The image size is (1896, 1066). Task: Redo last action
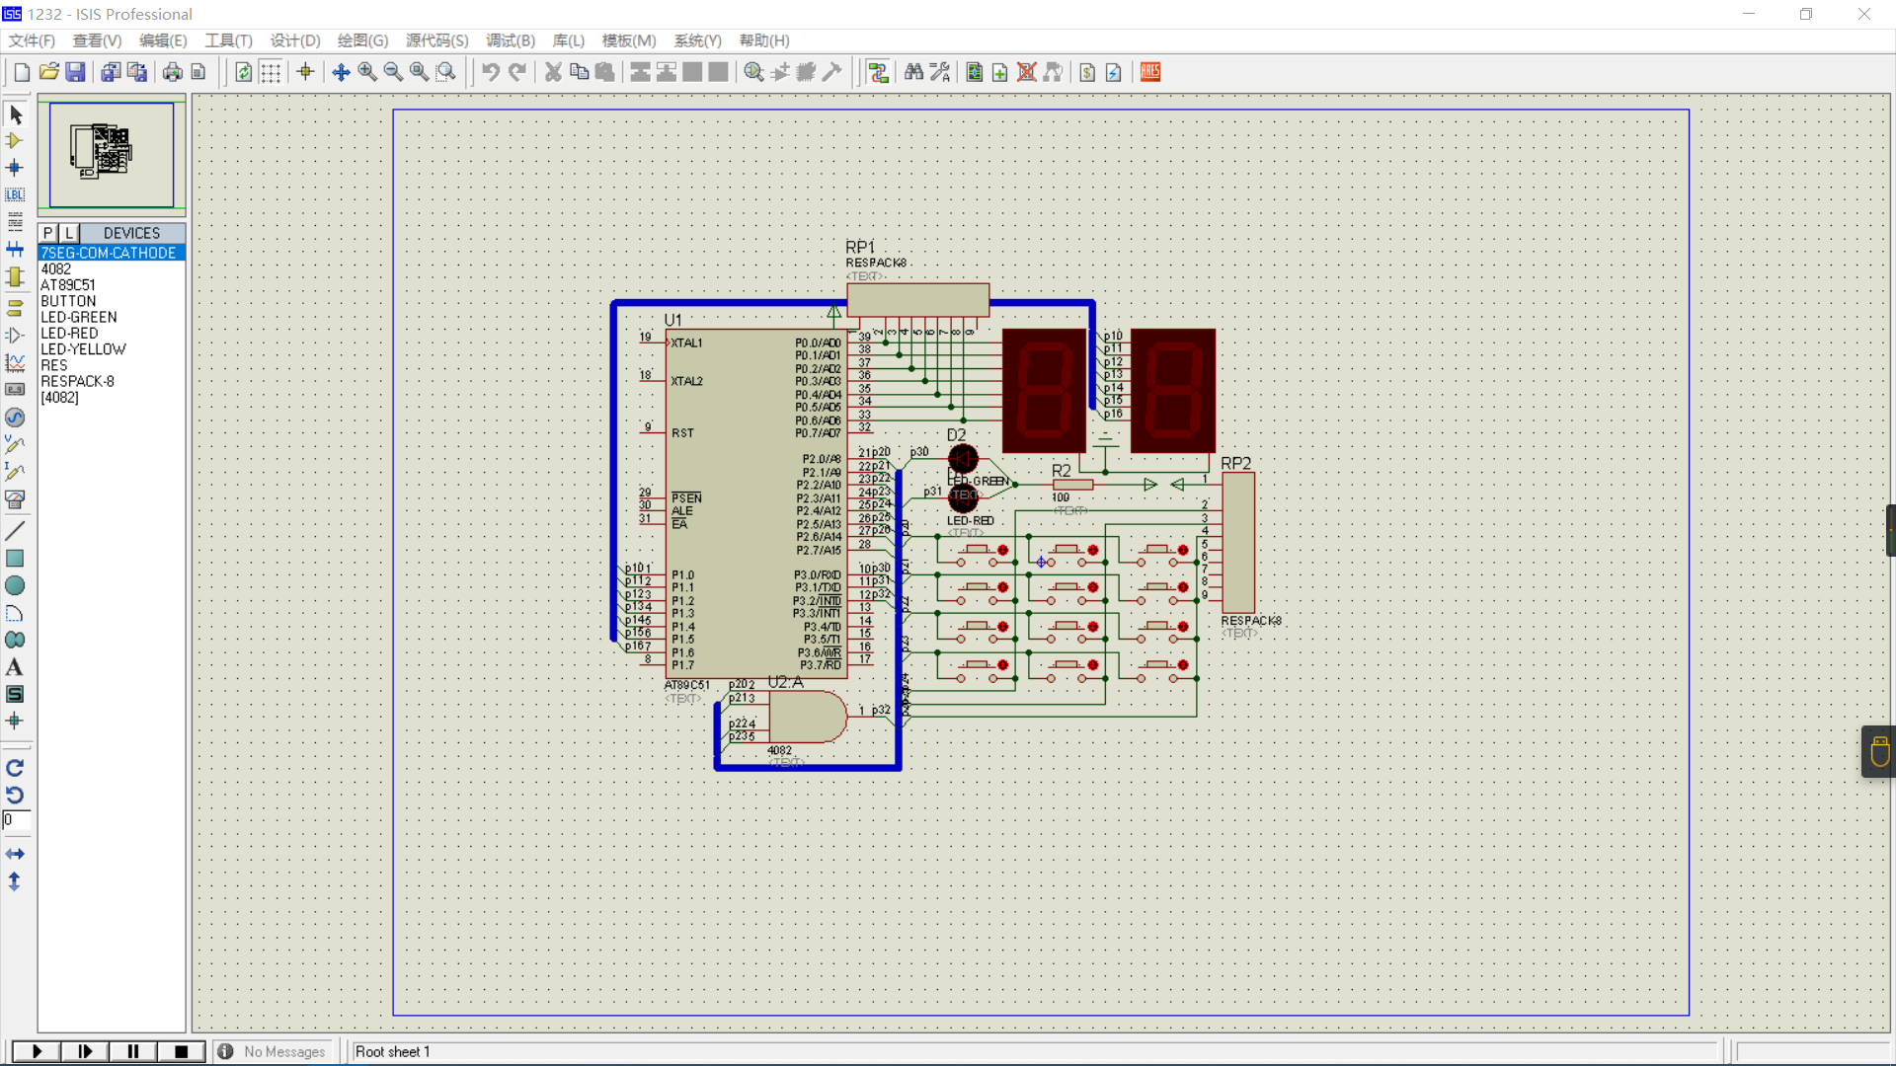click(x=517, y=72)
